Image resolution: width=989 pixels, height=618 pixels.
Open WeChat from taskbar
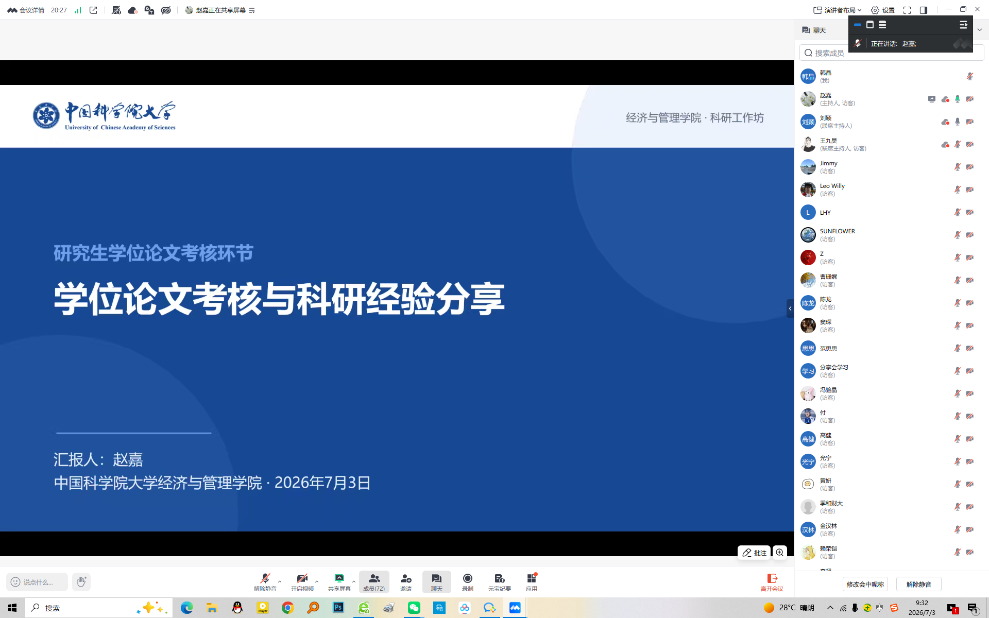click(x=414, y=608)
